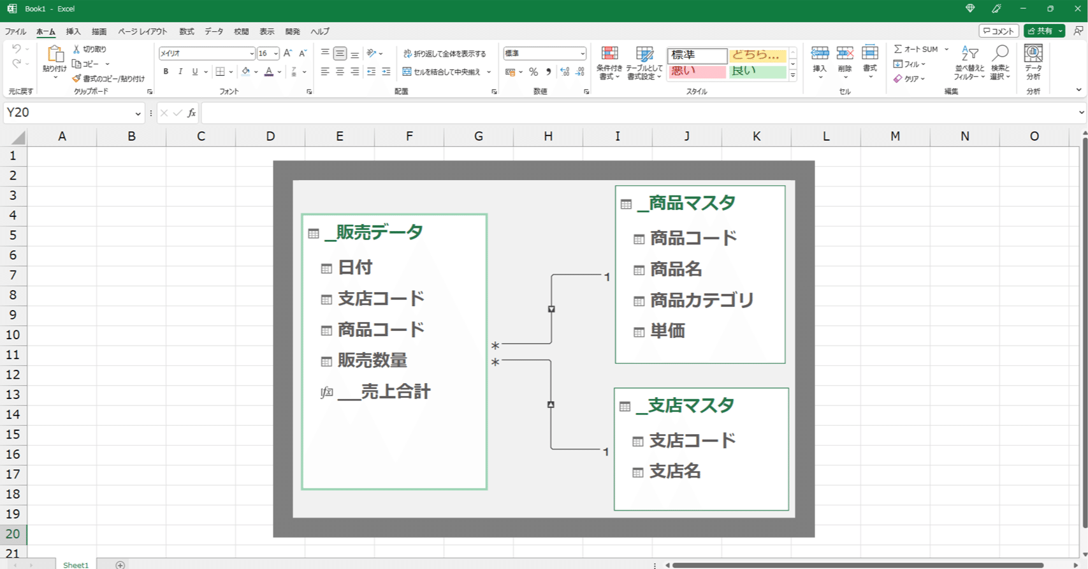Toggle Italic formatting

click(x=180, y=72)
